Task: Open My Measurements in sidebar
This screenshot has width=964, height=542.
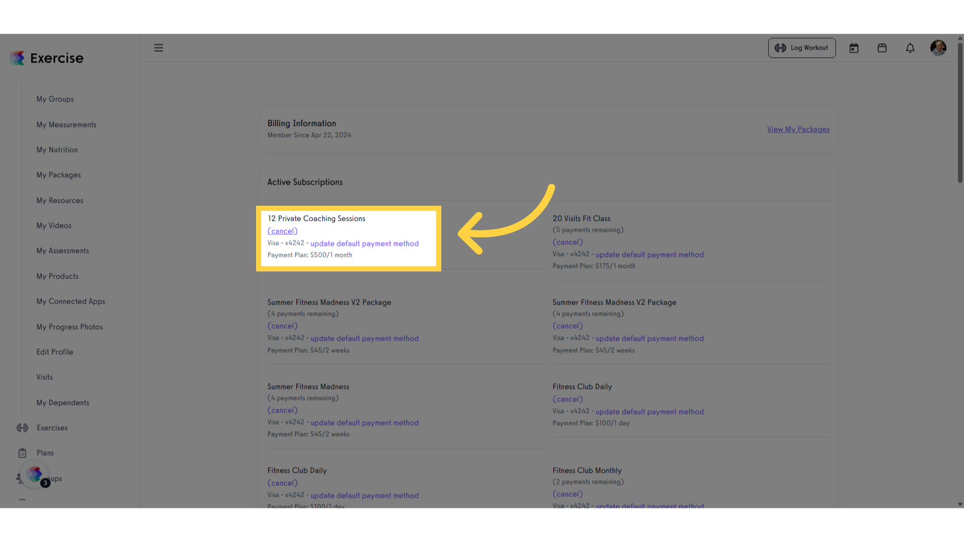Action: [66, 124]
